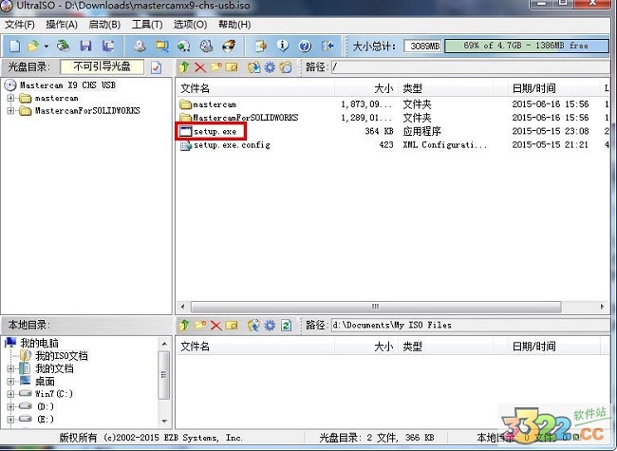Sort disc files by 类型 column header
Screen dimensions: 617x451
tap(446, 88)
